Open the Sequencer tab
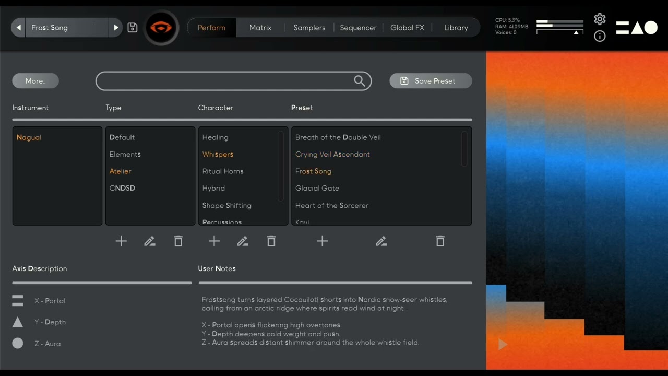668x376 pixels. tap(358, 28)
